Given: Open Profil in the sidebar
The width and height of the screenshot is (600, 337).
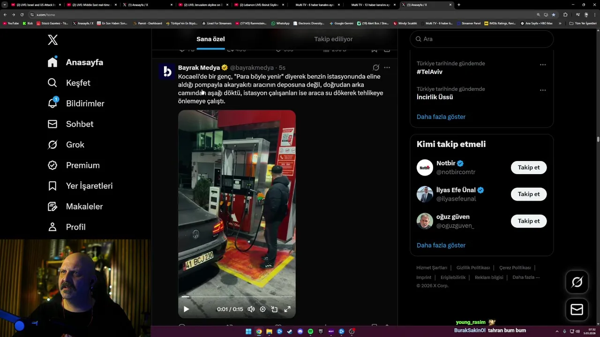Looking at the screenshot, I should pos(66,227).
